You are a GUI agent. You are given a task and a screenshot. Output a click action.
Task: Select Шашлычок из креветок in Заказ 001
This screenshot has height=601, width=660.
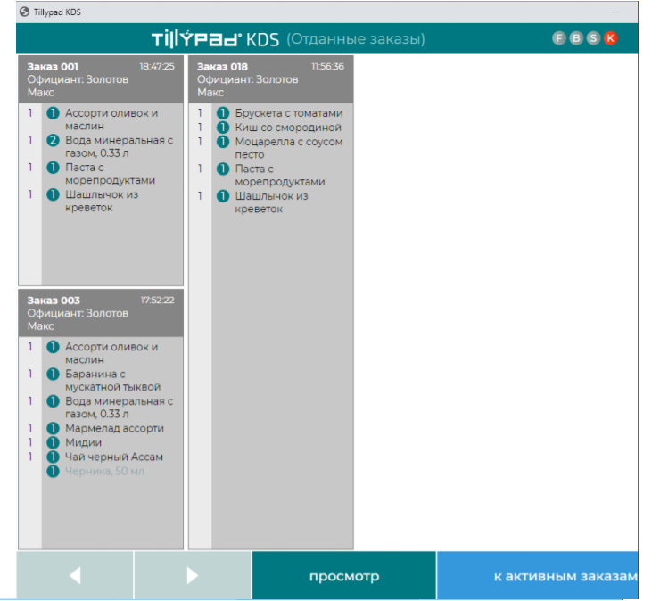coord(102,201)
